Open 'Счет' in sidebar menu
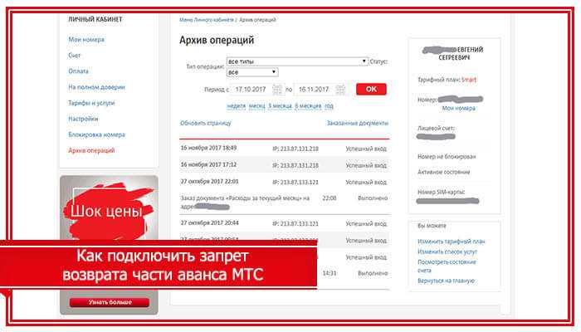 click(75, 56)
